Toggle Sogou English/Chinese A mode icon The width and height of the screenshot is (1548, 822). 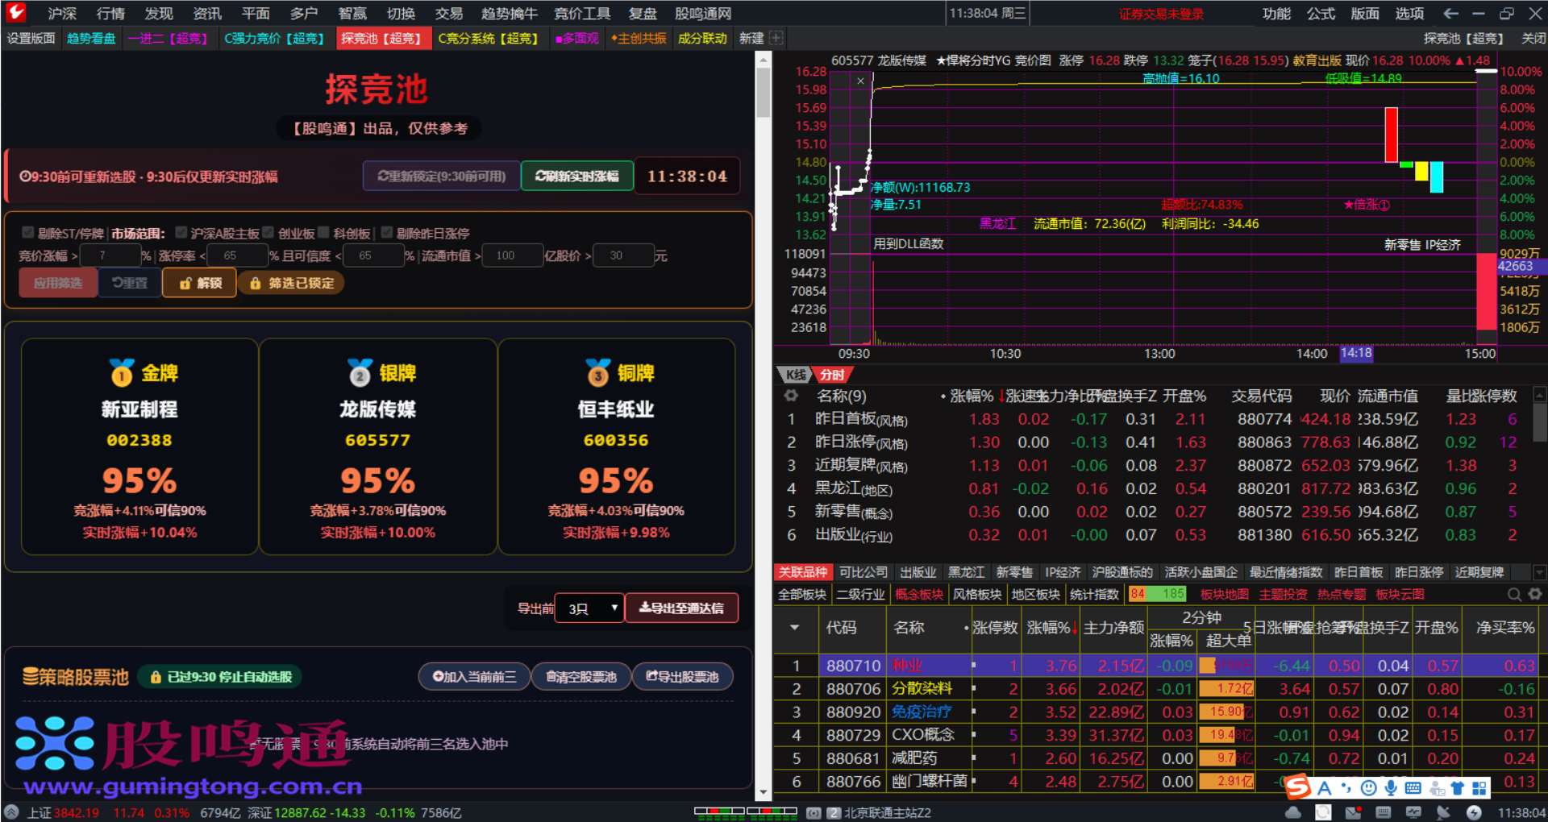[x=1324, y=788]
